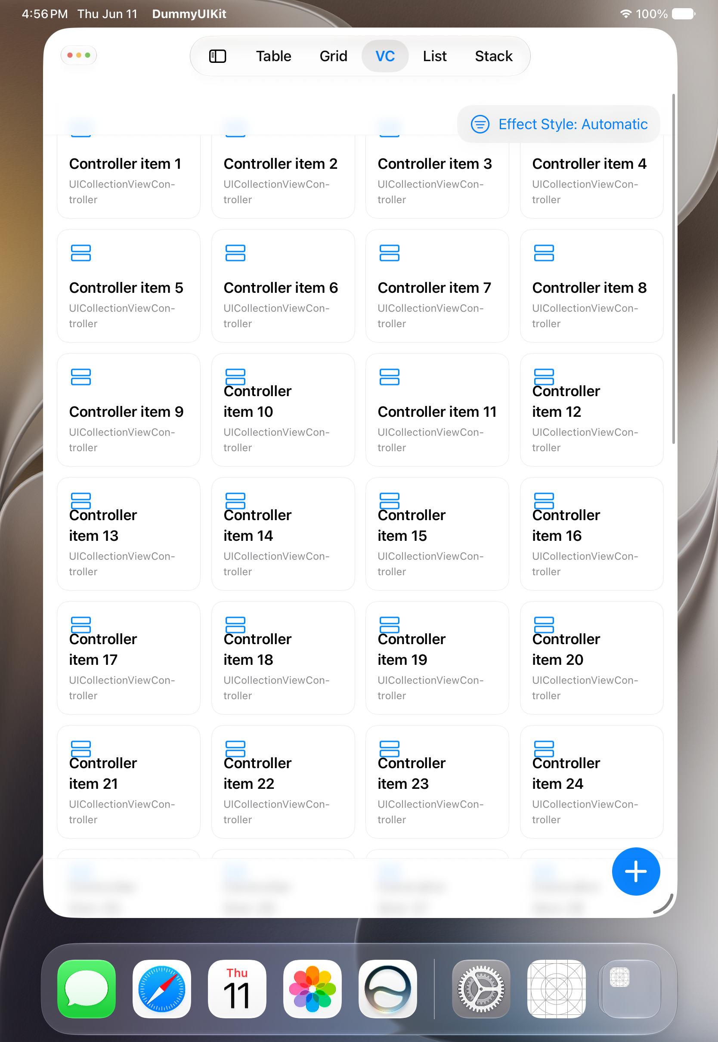Click the stack icon on Controller item 20

(x=544, y=625)
